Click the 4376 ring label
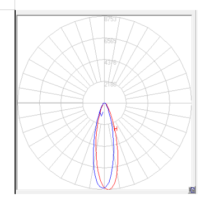Screen dimensions: 221x208 110,62
